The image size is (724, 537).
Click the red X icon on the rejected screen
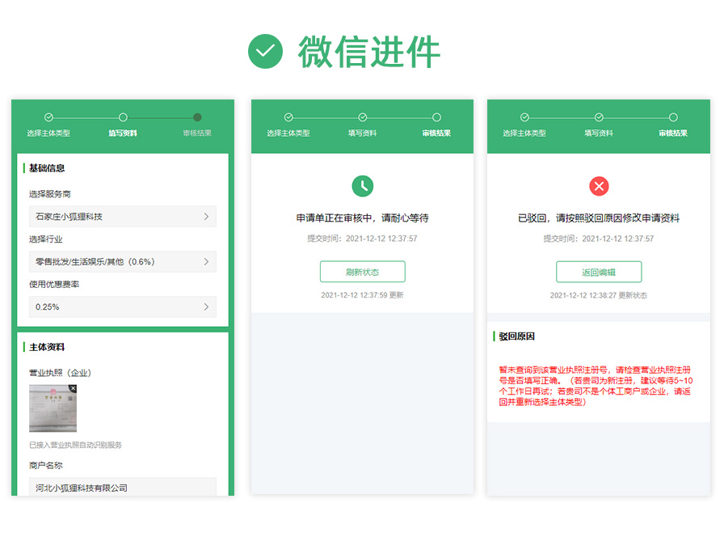[x=599, y=186]
